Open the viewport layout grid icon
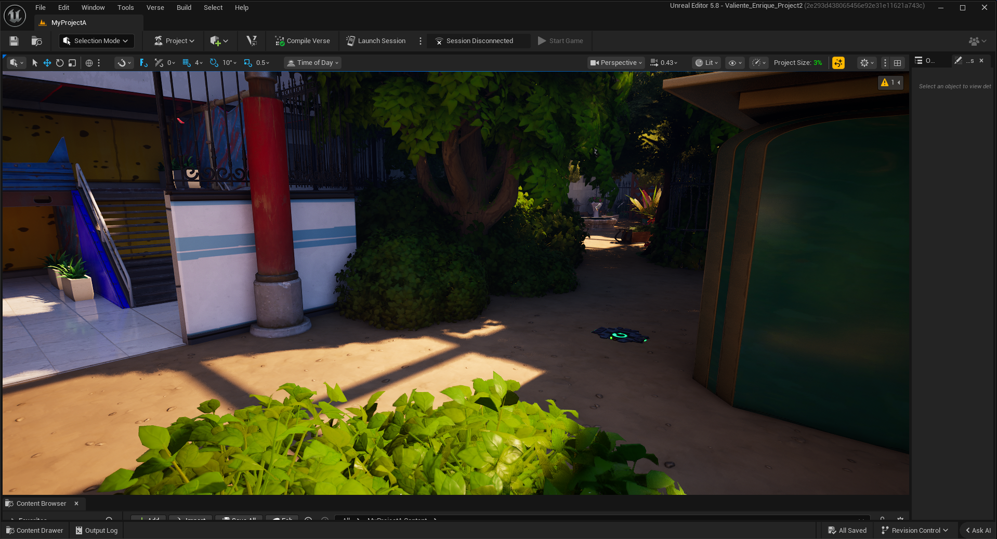Image resolution: width=997 pixels, height=539 pixels. pyautogui.click(x=897, y=63)
